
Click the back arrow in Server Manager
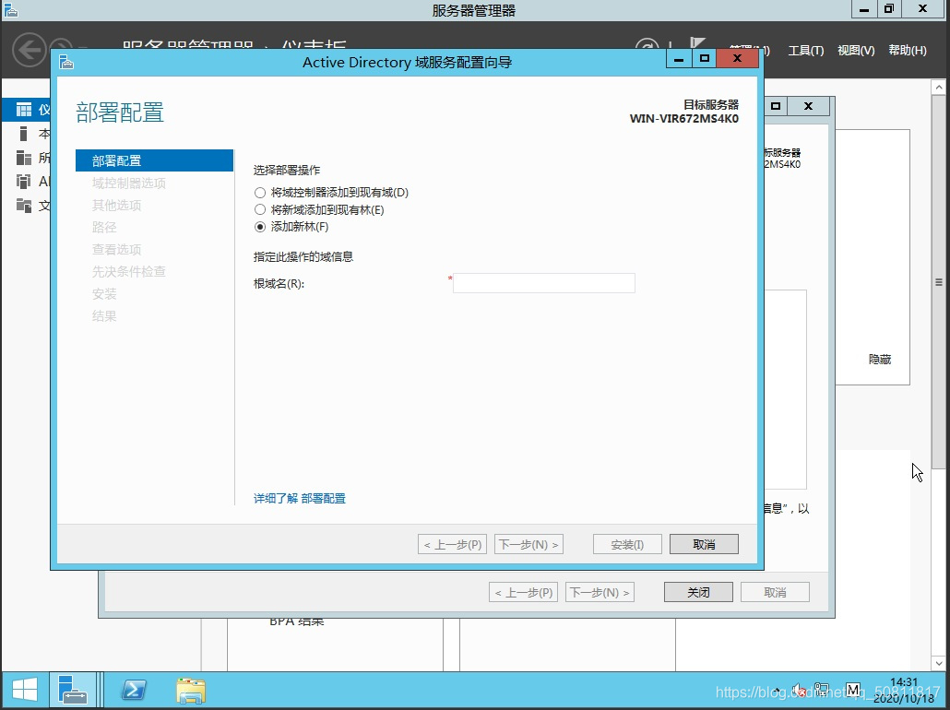tap(29, 50)
